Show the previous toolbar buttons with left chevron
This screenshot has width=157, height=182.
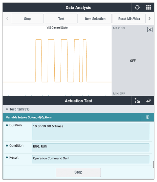tap(7, 18)
